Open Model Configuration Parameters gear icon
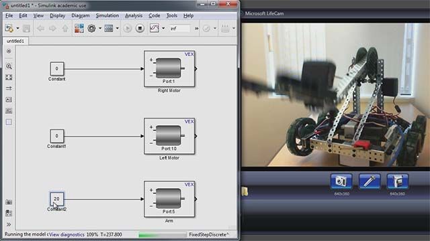The image size is (430, 241). (x=91, y=28)
